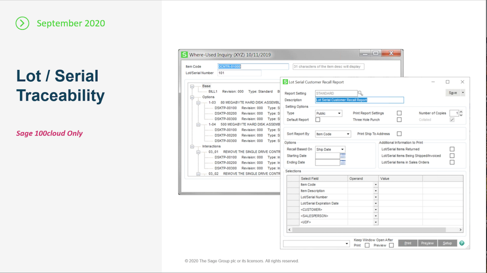The image size is (487, 273).
Task: Open the Lot/Serial Number operand dropdown
Action: tap(375, 197)
